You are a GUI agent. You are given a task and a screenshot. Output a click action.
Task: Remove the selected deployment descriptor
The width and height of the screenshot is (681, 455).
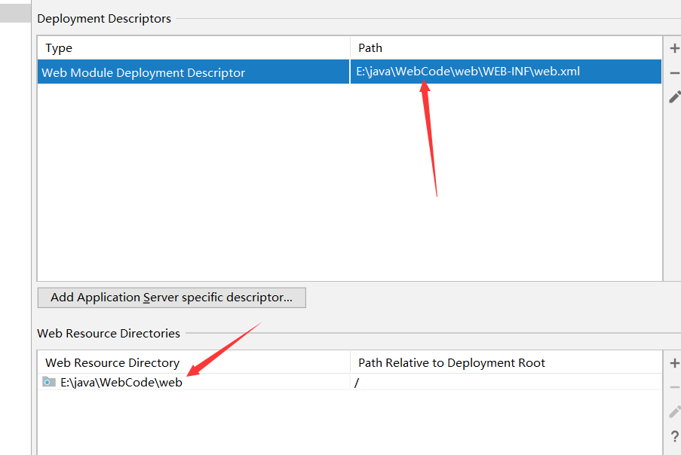[x=674, y=73]
